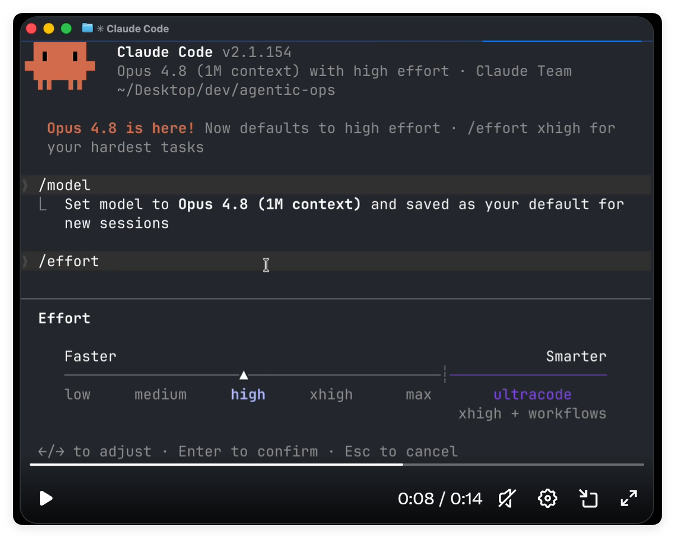Unmute the video via the speaker icon
This screenshot has width=675, height=538.
[x=507, y=498]
